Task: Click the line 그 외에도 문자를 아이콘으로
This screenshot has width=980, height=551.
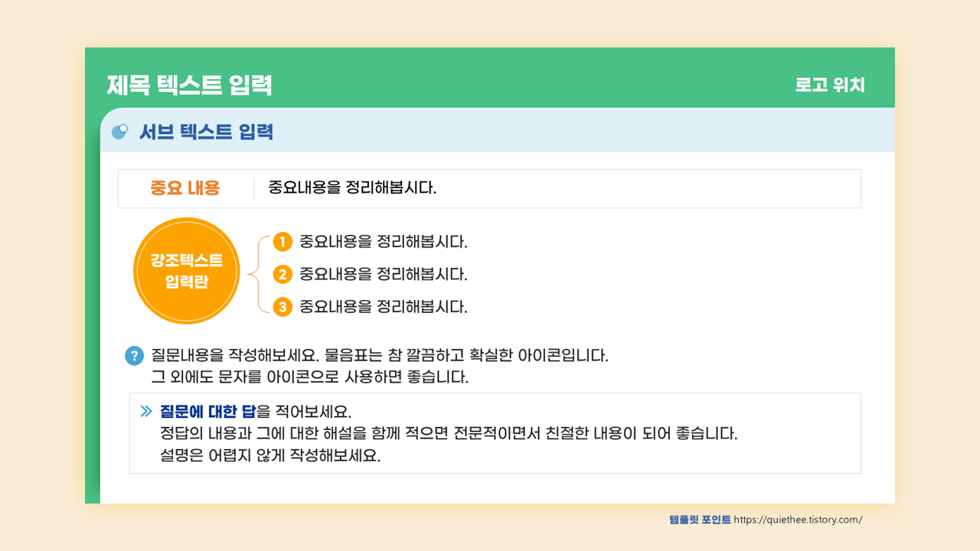Action: (x=309, y=377)
